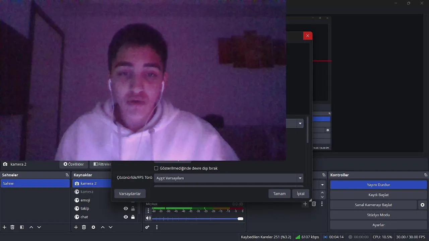Toggle the lock on chat source

tap(133, 217)
